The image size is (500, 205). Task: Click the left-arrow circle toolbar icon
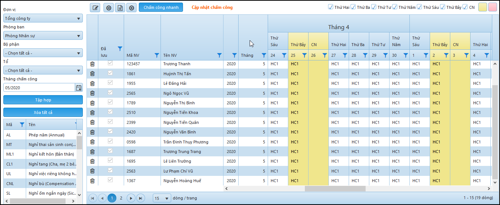(x=131, y=7)
